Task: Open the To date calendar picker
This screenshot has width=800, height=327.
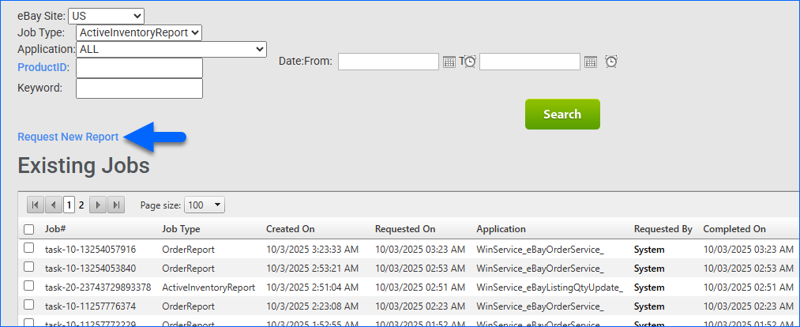Action: [x=590, y=62]
